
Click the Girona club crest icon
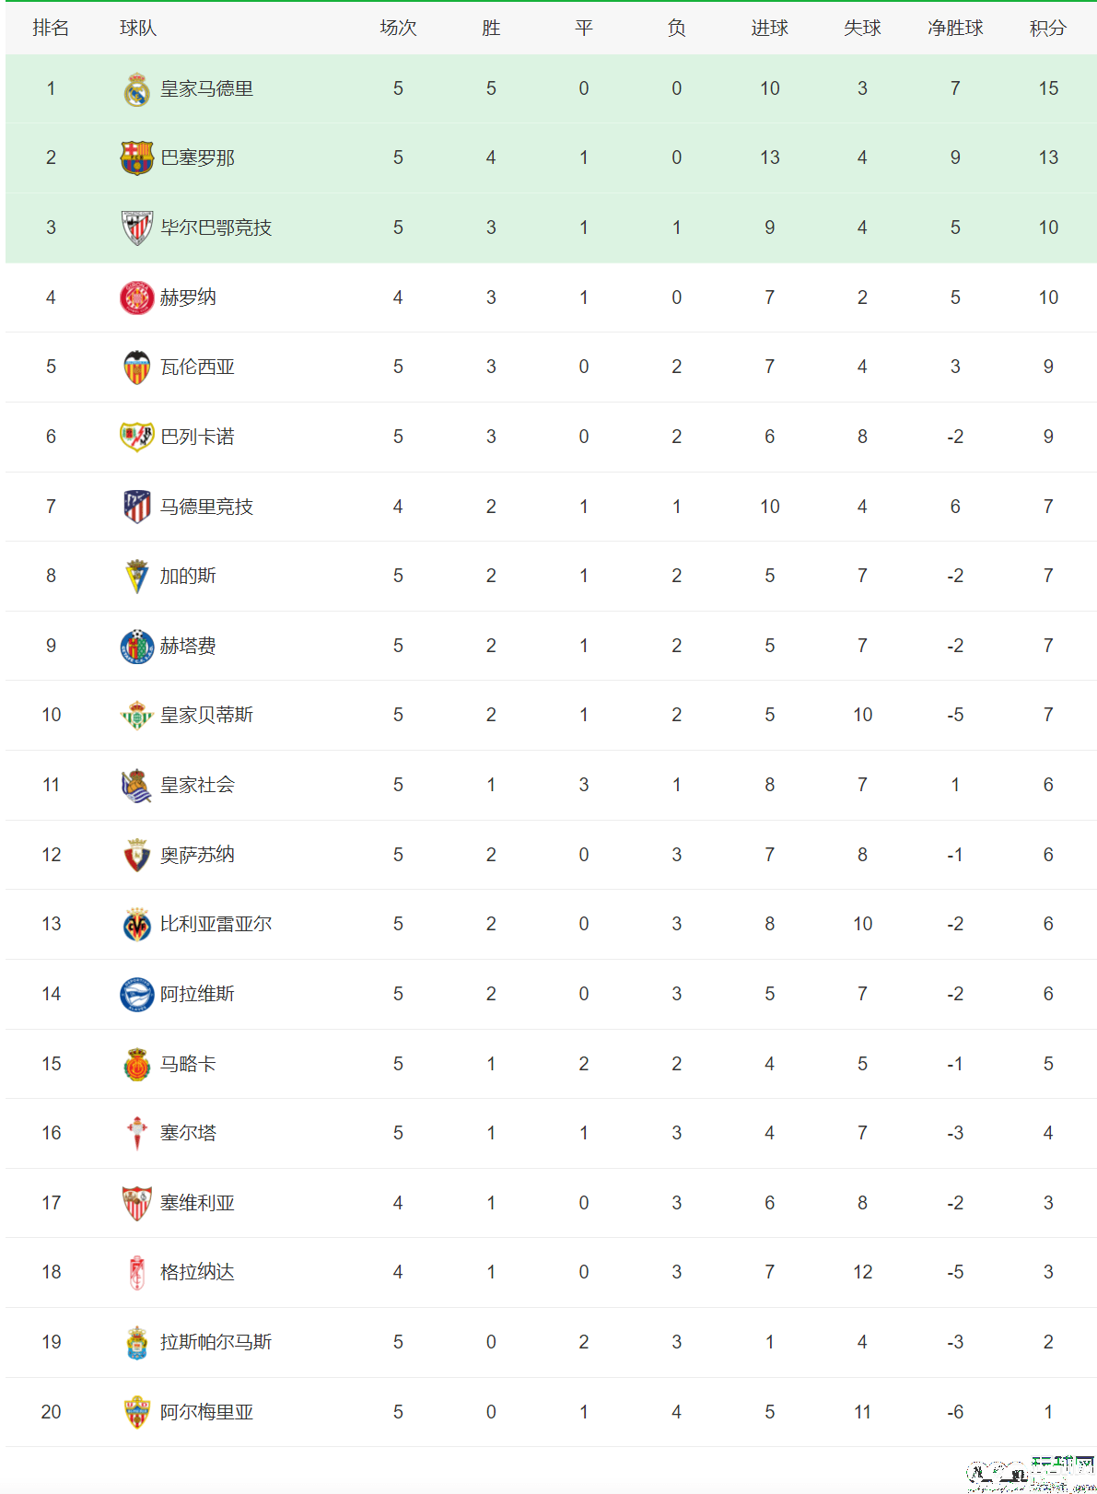pyautogui.click(x=137, y=298)
